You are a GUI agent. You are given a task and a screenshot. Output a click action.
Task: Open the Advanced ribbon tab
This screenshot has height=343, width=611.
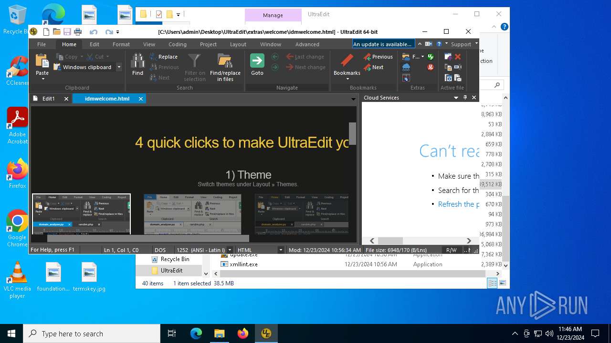(x=307, y=44)
